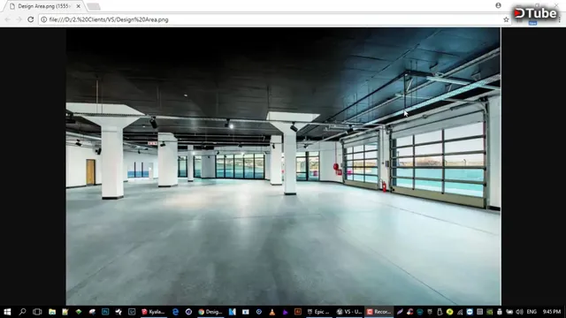Bookmark this page with the star icon
566x318 pixels.
[x=506, y=19]
